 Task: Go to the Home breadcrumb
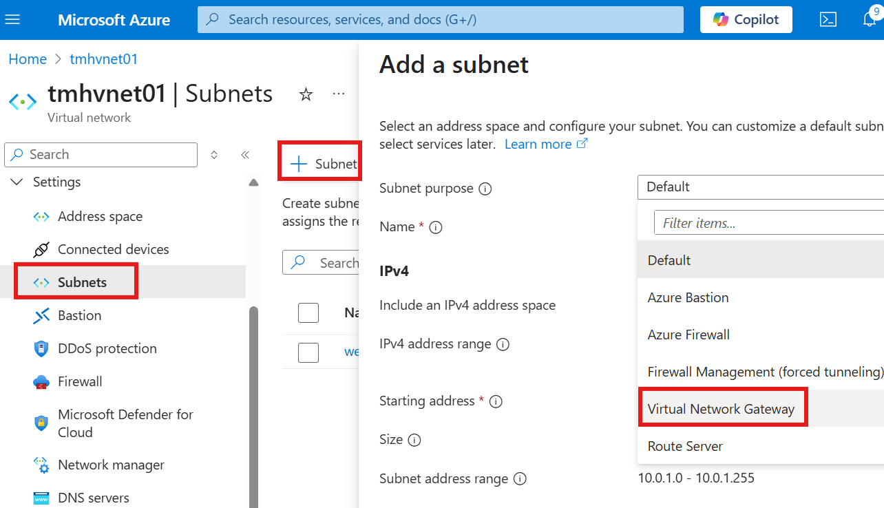click(x=28, y=59)
